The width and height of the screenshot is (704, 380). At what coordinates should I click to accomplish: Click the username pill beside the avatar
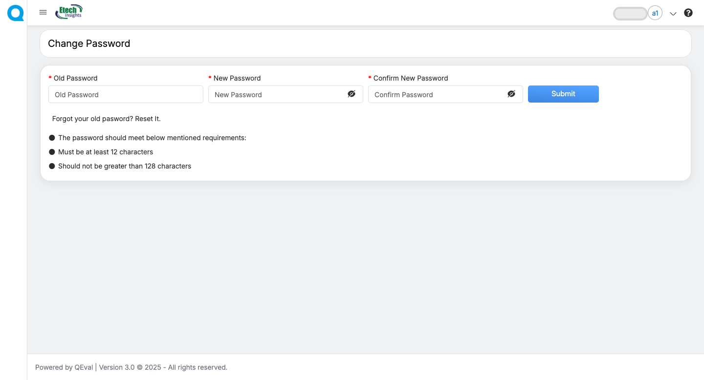click(x=630, y=14)
